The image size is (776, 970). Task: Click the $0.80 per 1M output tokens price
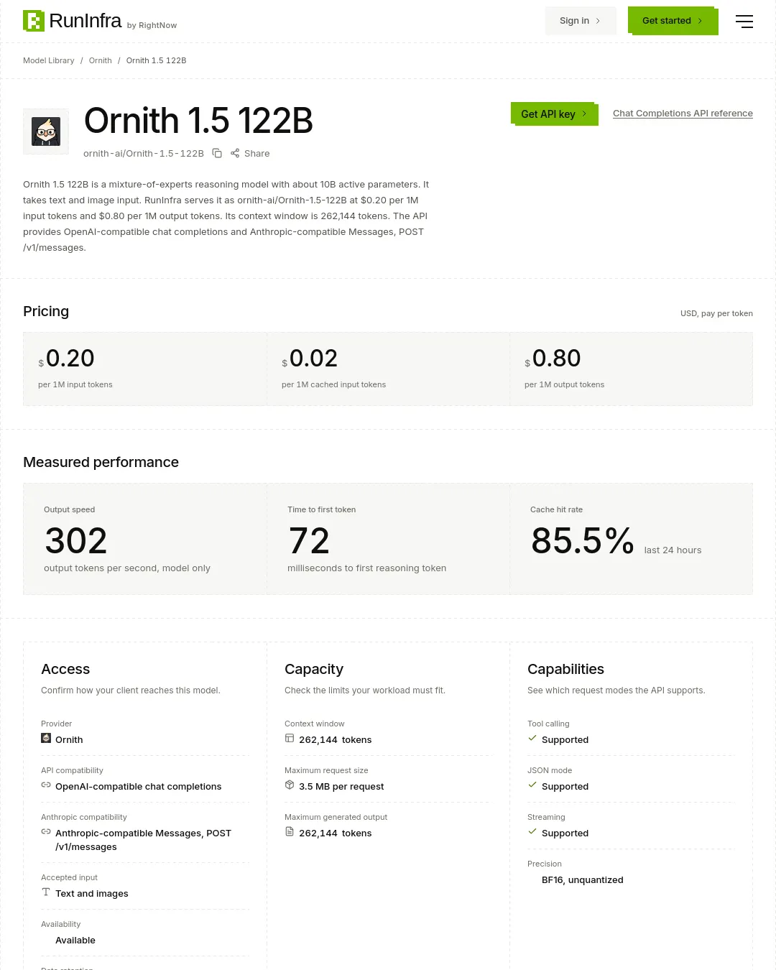tap(553, 359)
